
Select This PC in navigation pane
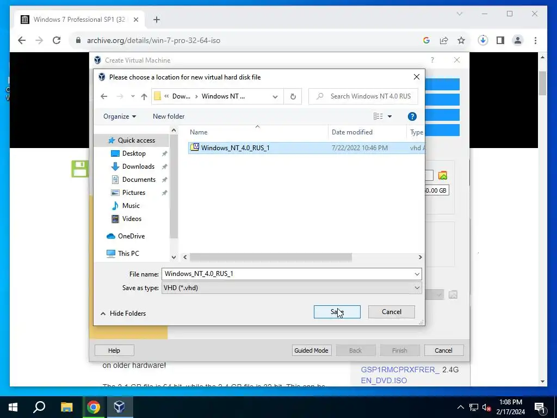click(128, 254)
